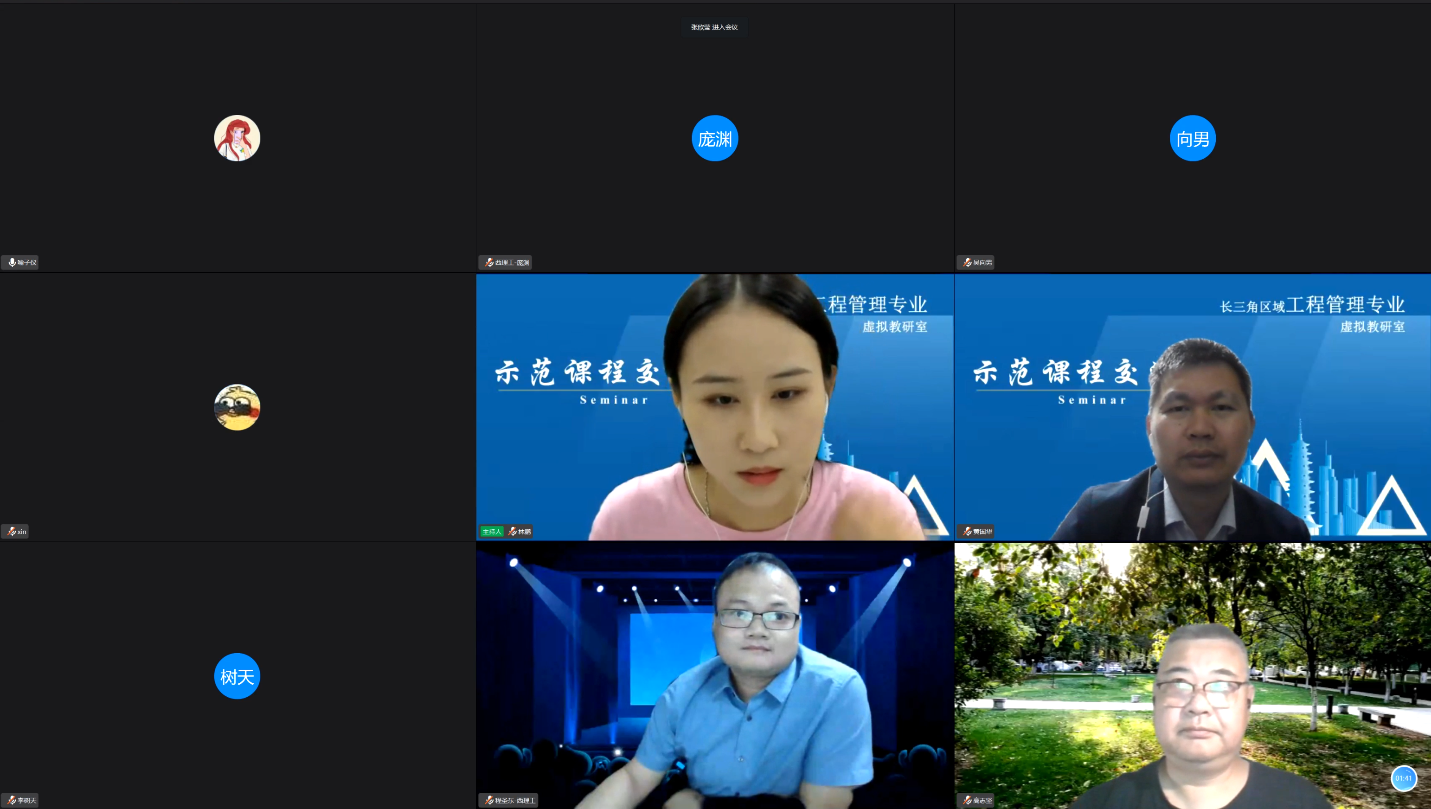Click xin's cartoon duck avatar
The image size is (1431, 809).
tap(237, 407)
